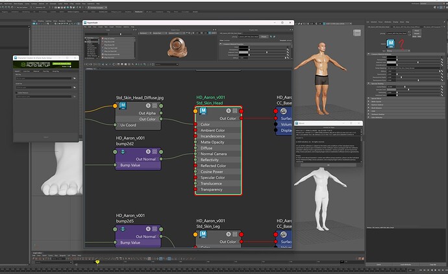Toggle view mode of bump2d5 node
This screenshot has width=448, height=274.
155,229
